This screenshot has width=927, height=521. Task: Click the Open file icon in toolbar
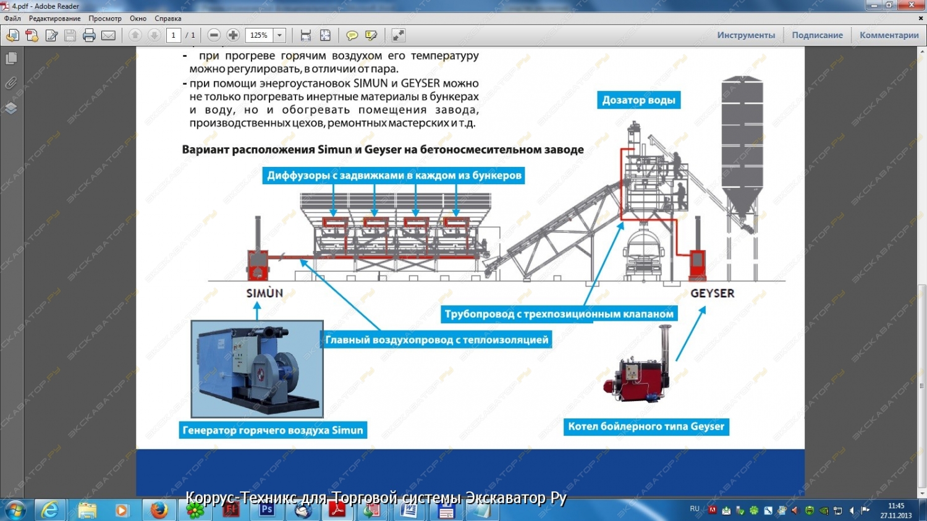click(12, 35)
